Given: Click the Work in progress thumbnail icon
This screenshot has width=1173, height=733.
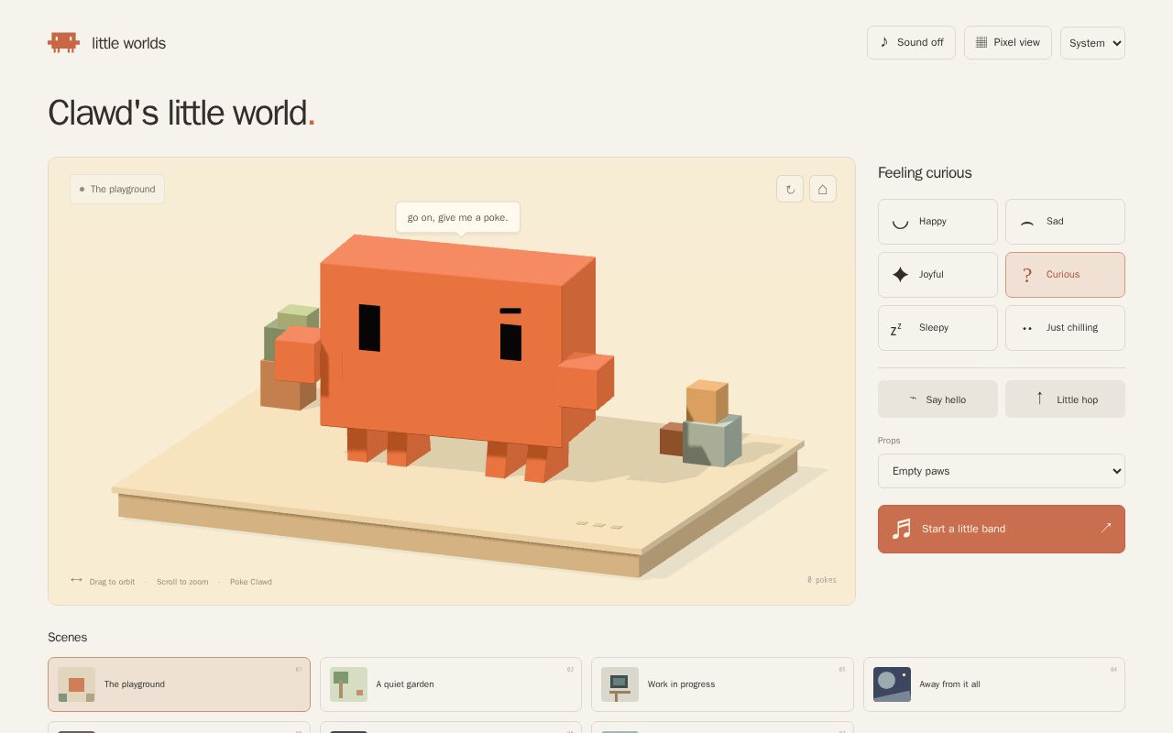Looking at the screenshot, I should tap(619, 684).
